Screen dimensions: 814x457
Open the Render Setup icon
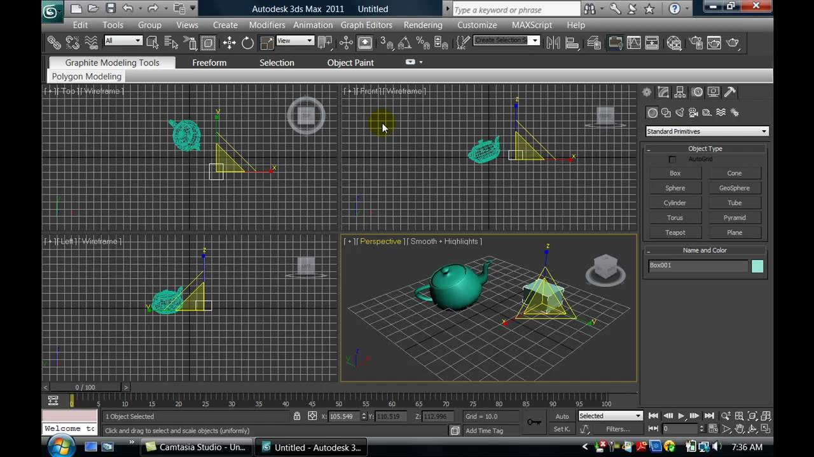696,43
